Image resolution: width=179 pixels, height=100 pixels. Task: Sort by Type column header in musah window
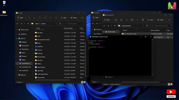[x=81, y=28]
